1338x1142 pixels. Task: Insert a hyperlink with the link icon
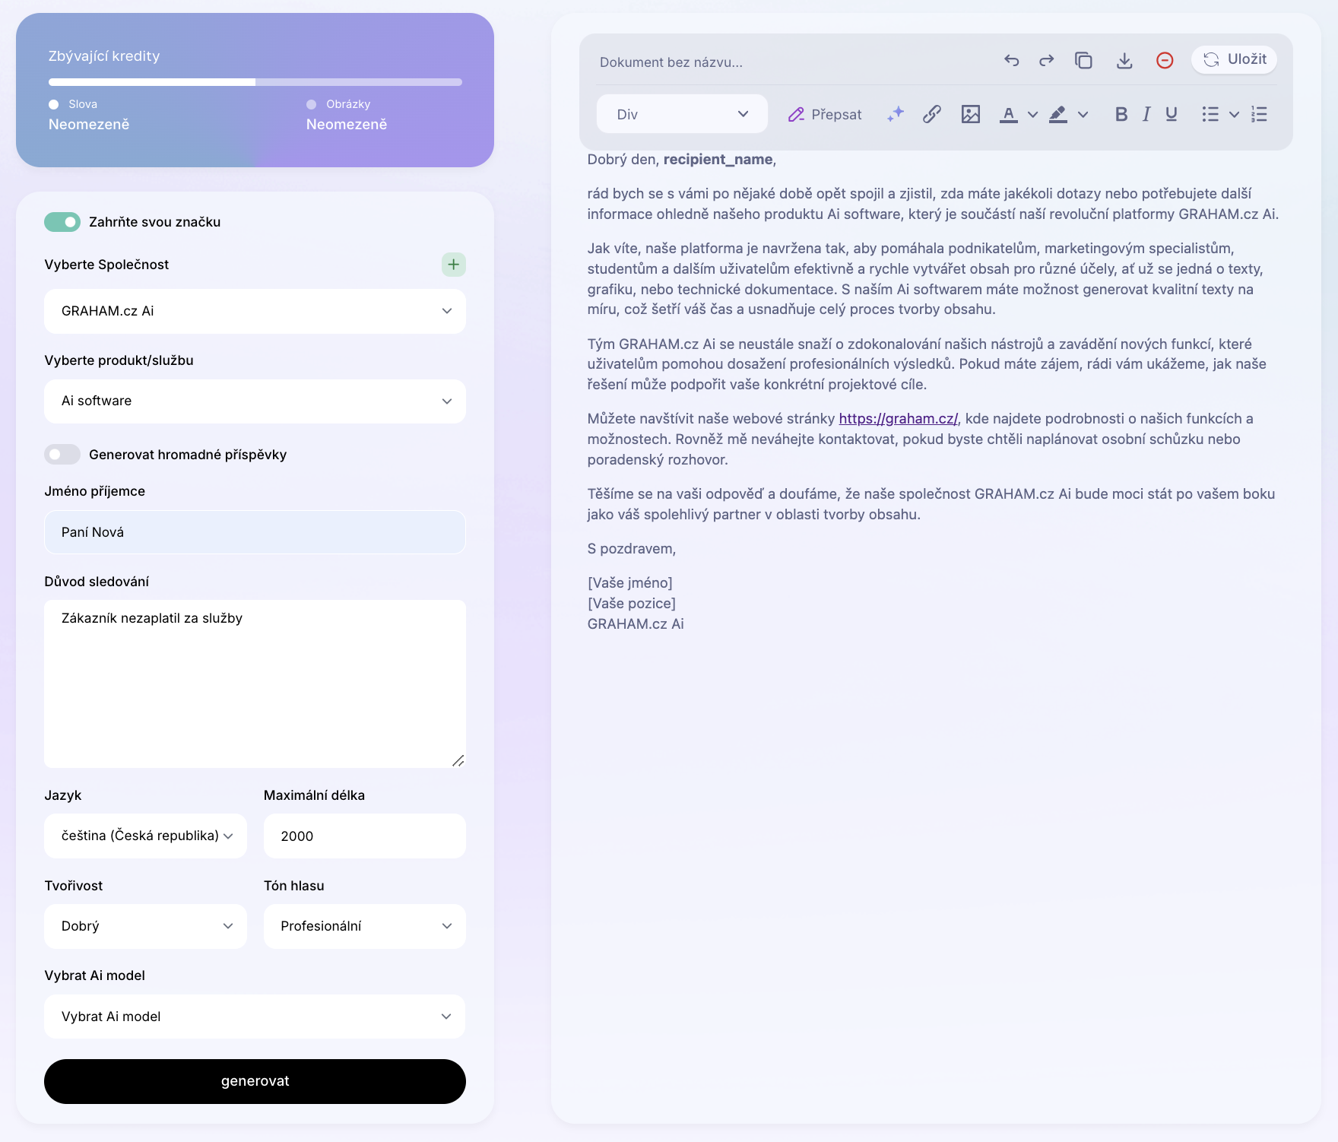point(932,114)
